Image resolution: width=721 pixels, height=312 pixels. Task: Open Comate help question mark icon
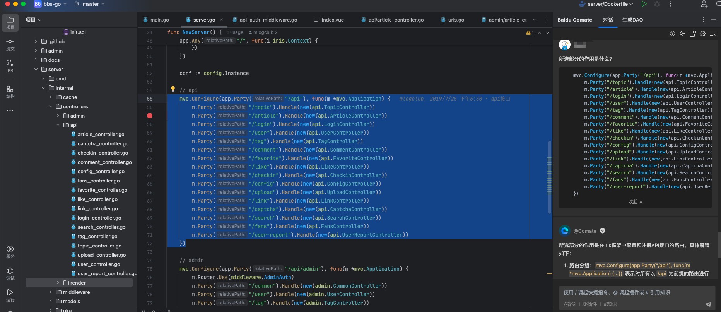click(672, 34)
